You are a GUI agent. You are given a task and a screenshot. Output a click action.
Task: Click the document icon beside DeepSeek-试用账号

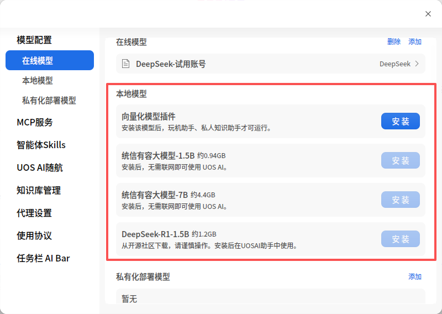click(x=126, y=64)
